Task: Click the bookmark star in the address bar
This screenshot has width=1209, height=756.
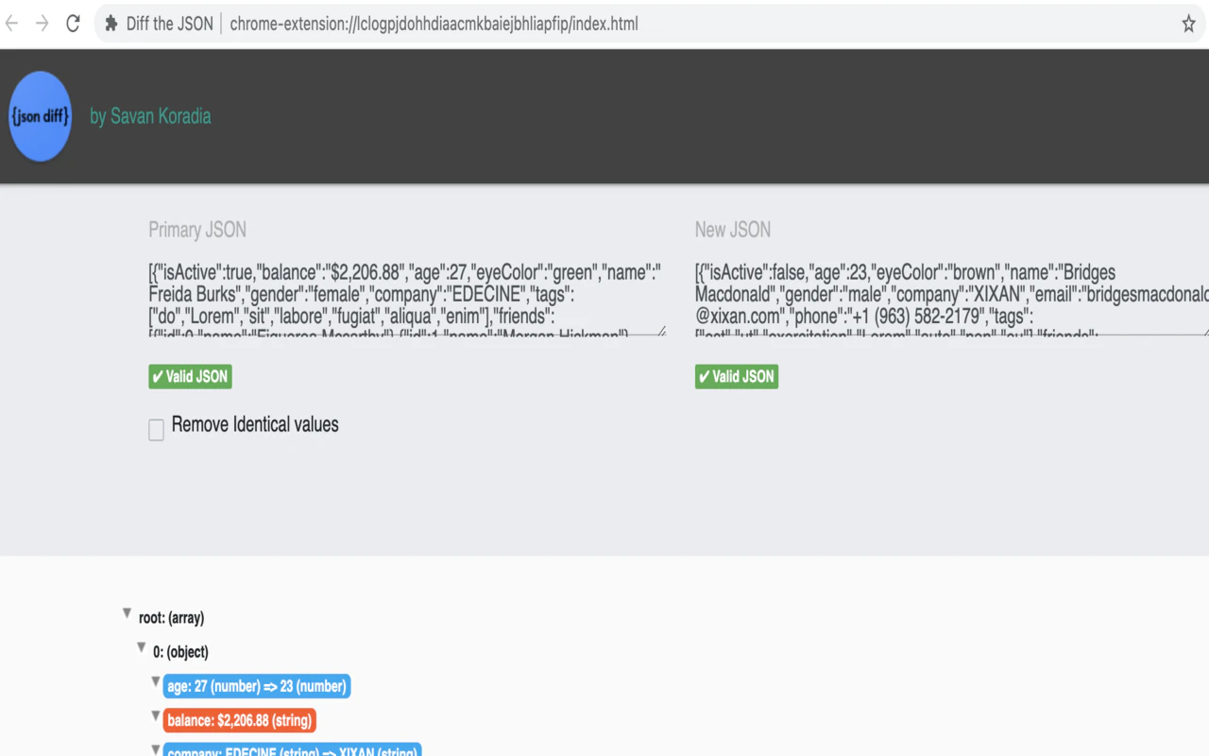Action: [1188, 24]
